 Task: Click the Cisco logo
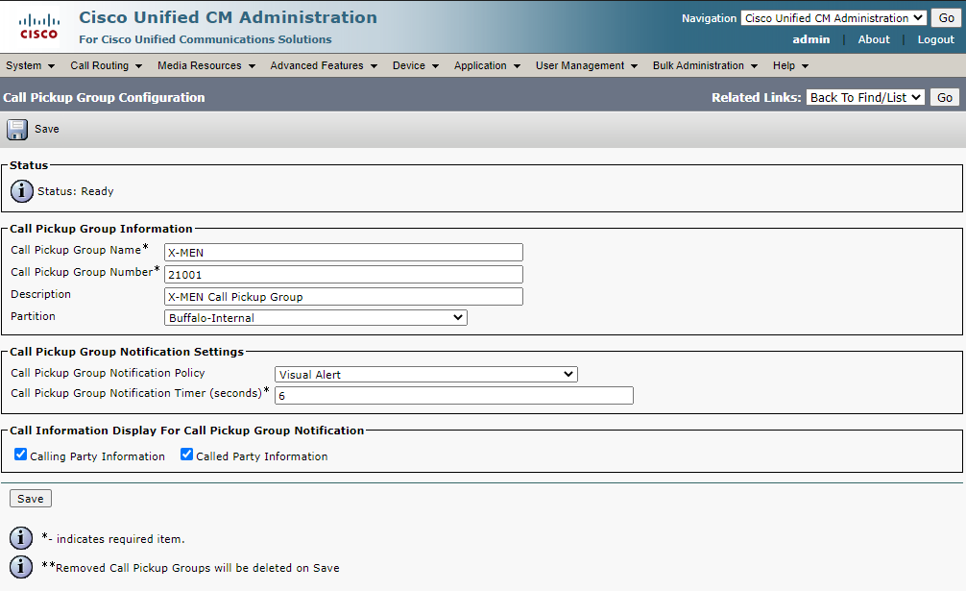(39, 27)
